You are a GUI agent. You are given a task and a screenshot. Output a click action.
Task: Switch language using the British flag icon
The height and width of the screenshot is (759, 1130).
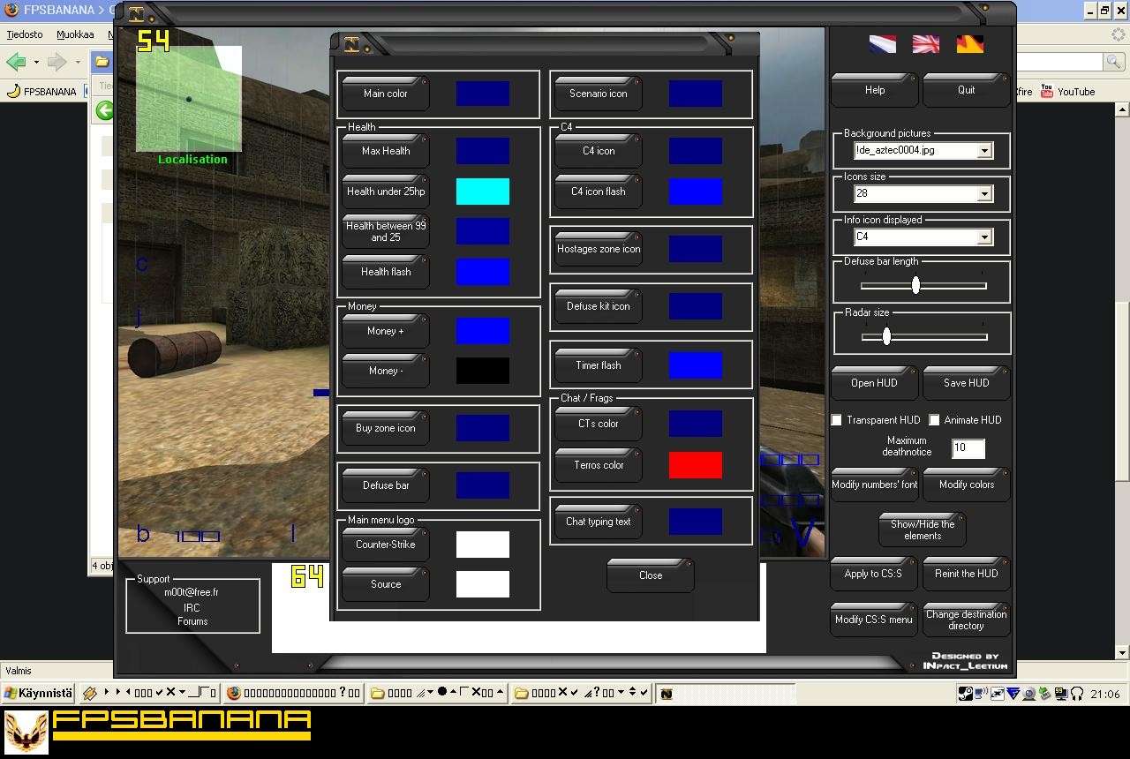[x=925, y=43]
